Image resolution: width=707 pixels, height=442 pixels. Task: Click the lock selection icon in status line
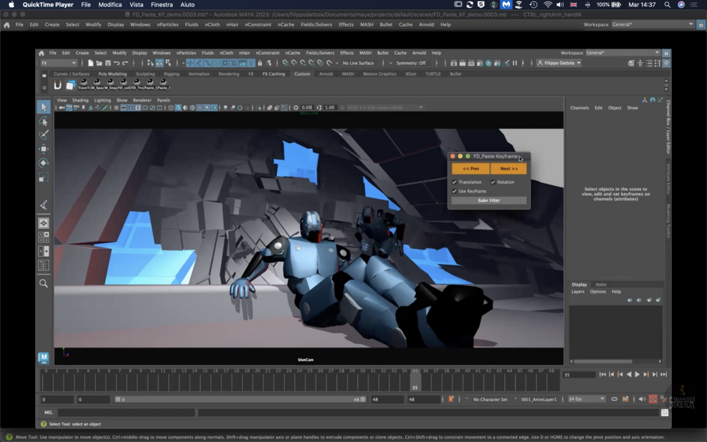[260, 63]
